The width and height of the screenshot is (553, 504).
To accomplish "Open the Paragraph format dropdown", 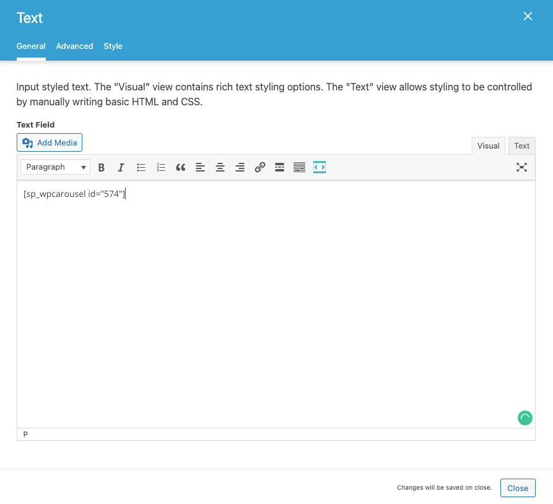I will [x=56, y=167].
